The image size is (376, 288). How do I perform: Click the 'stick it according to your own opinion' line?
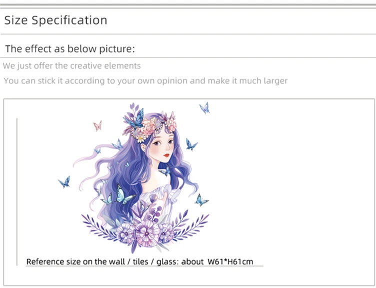[x=145, y=81]
